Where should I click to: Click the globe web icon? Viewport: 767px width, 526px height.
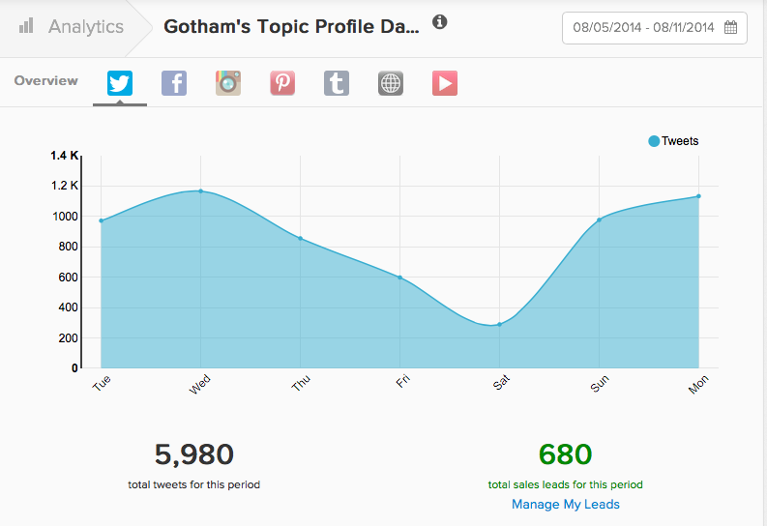[x=391, y=83]
